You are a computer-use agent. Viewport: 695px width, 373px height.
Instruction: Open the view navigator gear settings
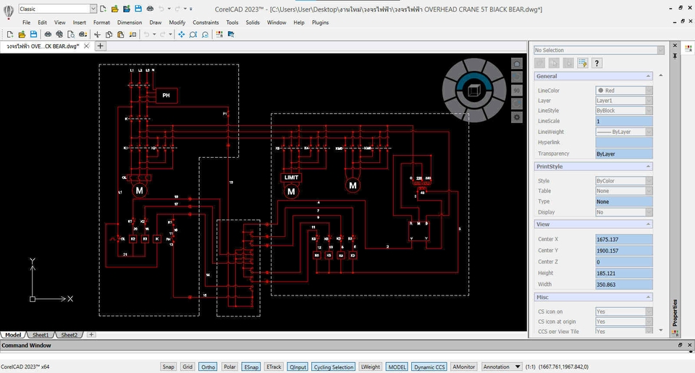(x=517, y=117)
